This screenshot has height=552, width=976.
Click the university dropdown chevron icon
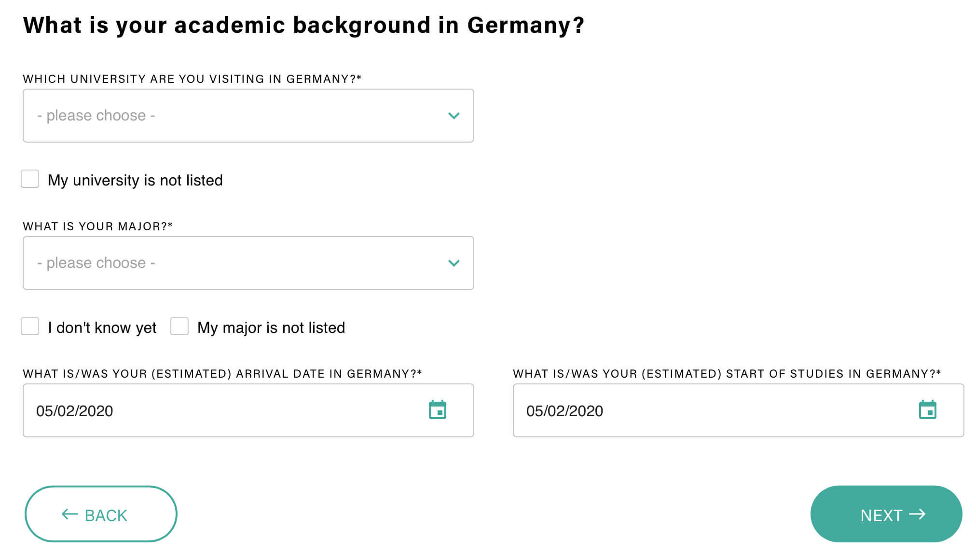[454, 116]
